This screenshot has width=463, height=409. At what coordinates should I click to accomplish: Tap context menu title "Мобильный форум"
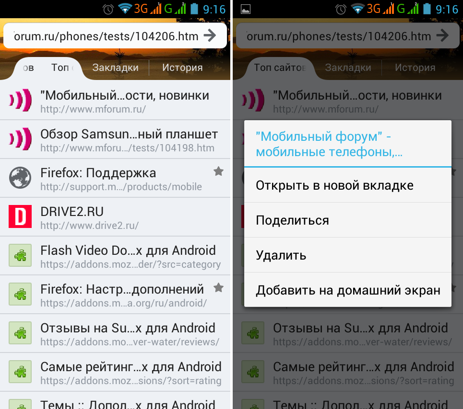329,144
